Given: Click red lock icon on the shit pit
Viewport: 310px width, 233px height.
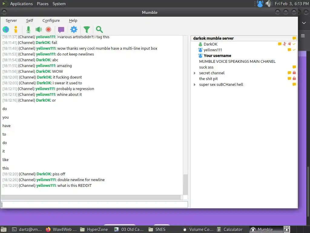Looking at the screenshot, I should [294, 79].
